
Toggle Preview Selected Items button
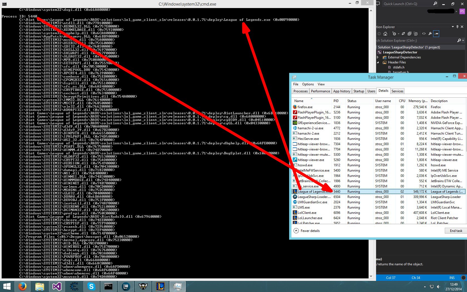point(436,34)
